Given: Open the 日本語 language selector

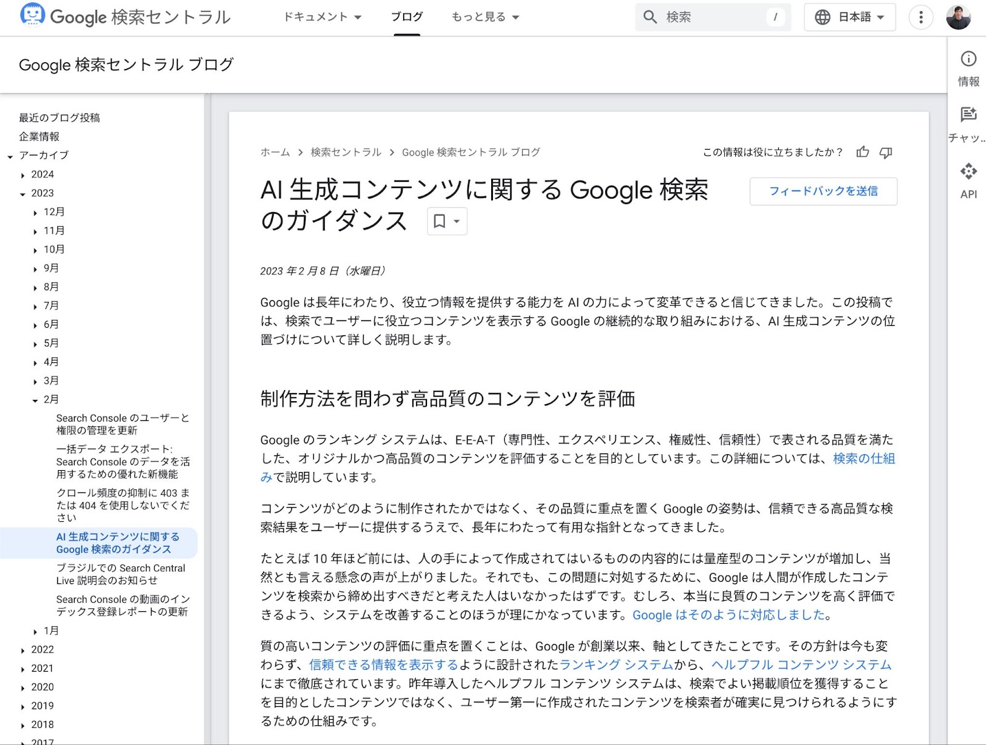Looking at the screenshot, I should point(850,17).
